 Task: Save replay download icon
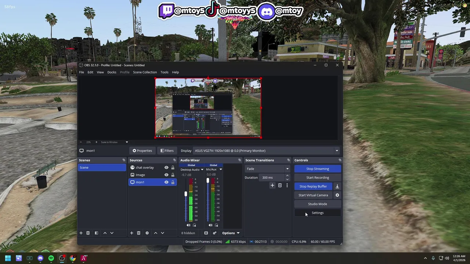tap(337, 186)
